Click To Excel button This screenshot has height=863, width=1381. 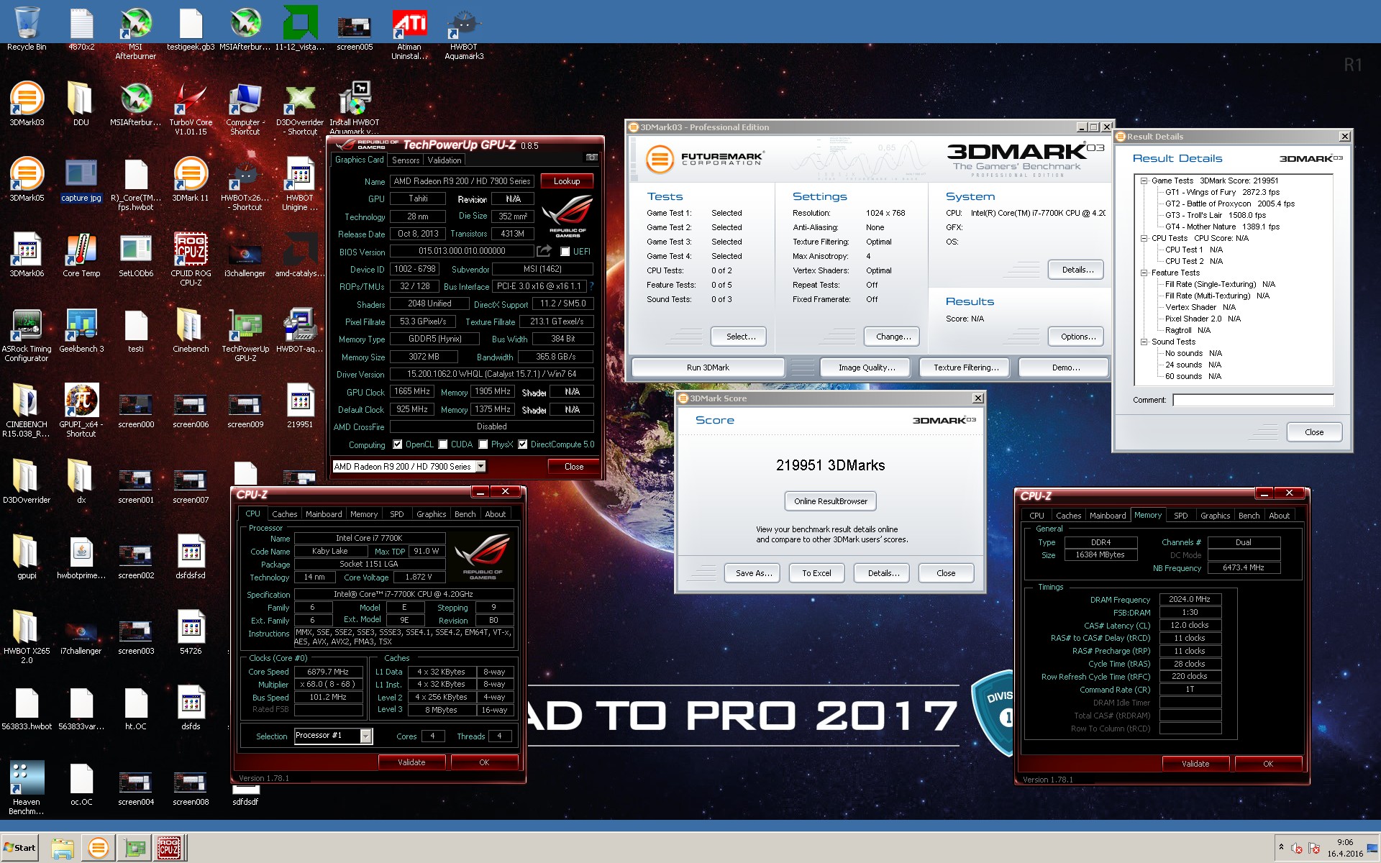point(816,573)
